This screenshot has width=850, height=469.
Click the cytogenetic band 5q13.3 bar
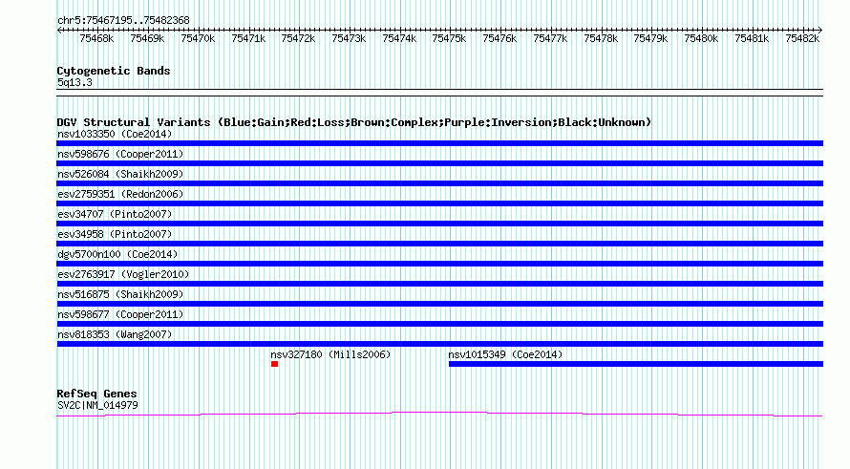439,93
